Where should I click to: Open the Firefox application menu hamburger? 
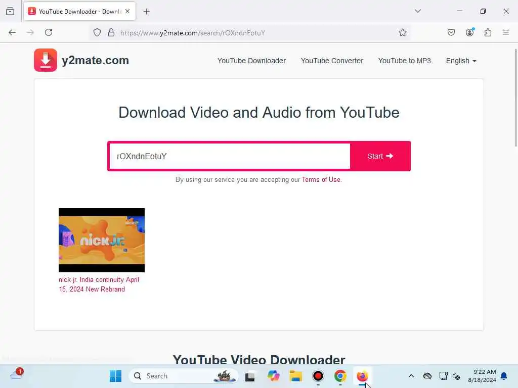point(505,32)
